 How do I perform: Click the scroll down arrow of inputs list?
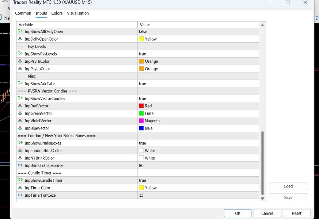click(262, 199)
